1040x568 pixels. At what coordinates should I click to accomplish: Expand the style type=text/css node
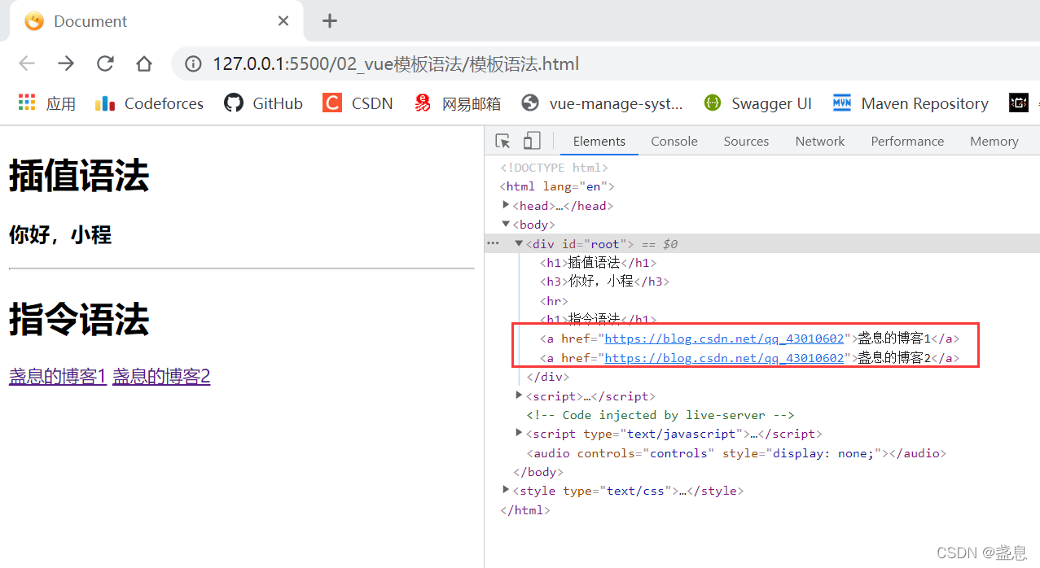click(506, 491)
